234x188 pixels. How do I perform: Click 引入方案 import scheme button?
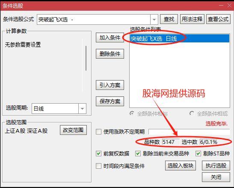point(110,85)
